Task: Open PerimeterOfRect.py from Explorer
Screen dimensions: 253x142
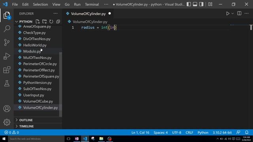Action: coord(39,70)
